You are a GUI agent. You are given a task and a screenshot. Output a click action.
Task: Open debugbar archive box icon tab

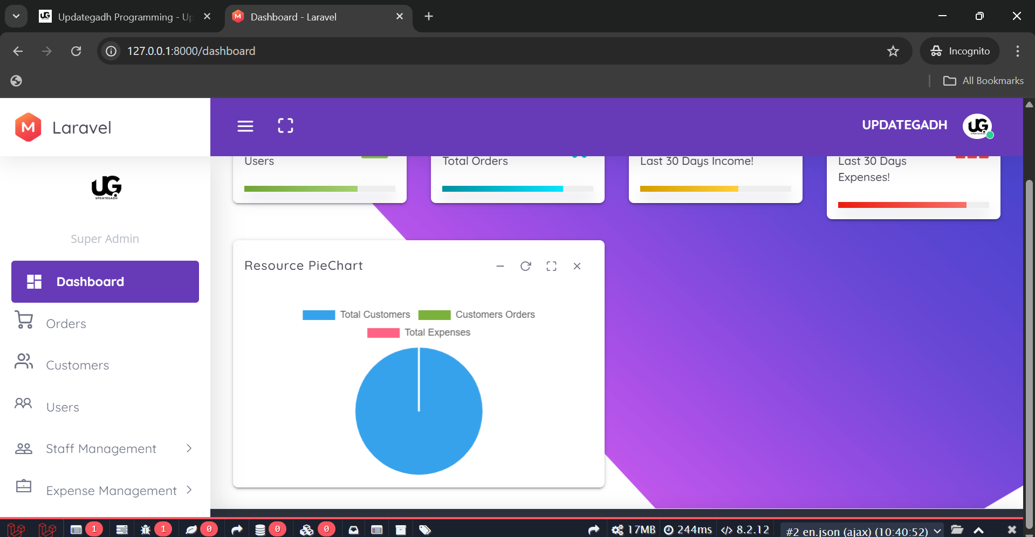coord(401,530)
